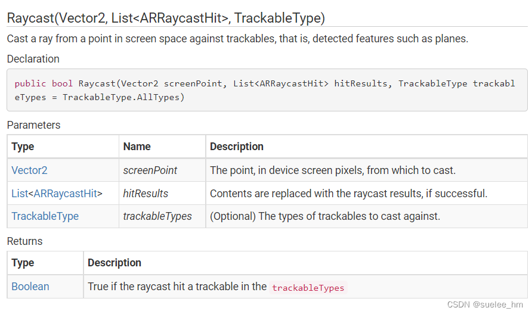The width and height of the screenshot is (532, 314).
Task: Click the Declaration section heading
Action: tap(33, 59)
